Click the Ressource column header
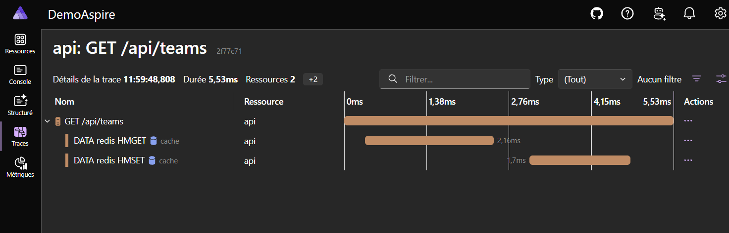 (264, 102)
